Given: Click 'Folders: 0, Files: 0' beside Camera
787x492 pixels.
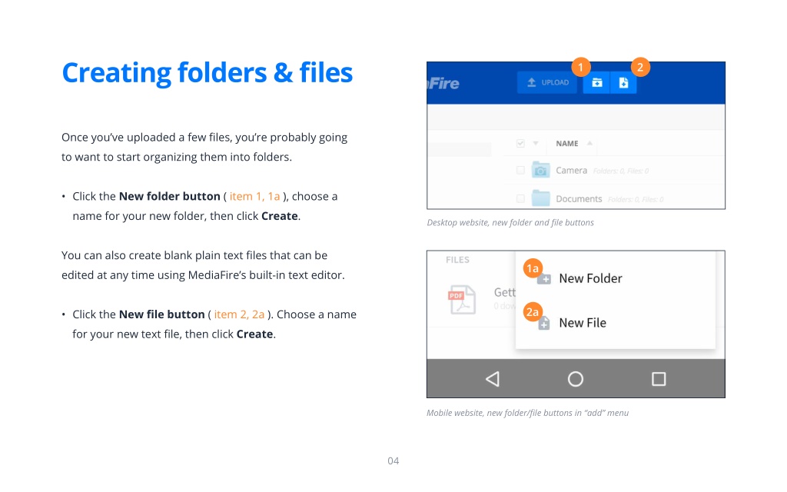Looking at the screenshot, I should pos(621,171).
